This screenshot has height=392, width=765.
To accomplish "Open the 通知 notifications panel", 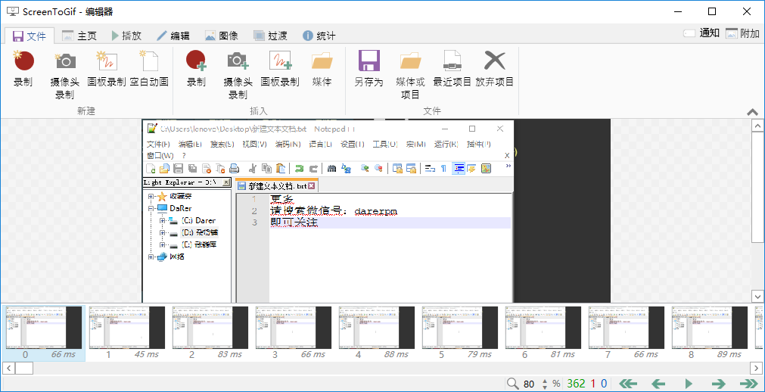I will [x=701, y=33].
